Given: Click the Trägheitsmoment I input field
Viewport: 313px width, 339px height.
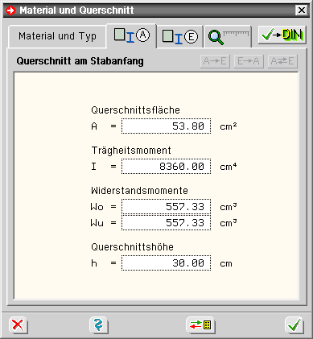Looking at the screenshot, I should tap(166, 166).
